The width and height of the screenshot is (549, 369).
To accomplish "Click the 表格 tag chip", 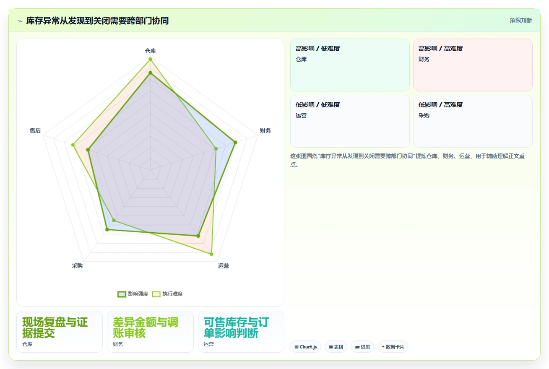I will click(x=336, y=347).
